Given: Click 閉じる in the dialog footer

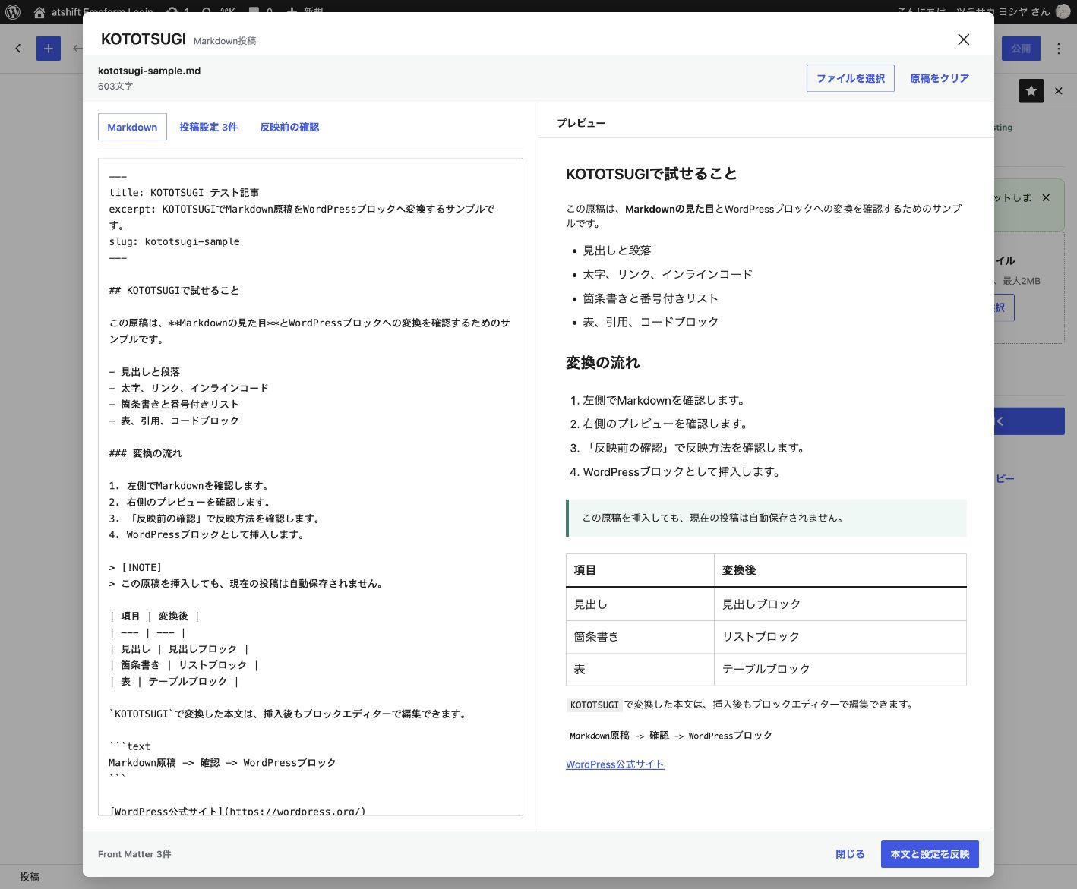Looking at the screenshot, I should [x=850, y=854].
